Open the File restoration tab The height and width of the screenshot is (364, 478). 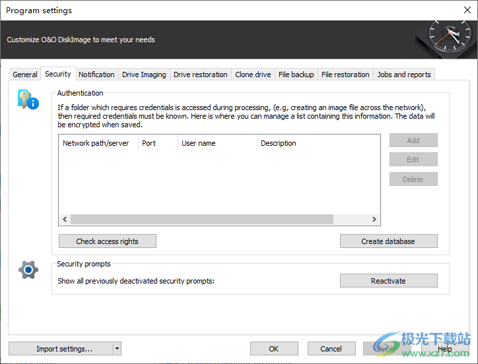tap(345, 75)
